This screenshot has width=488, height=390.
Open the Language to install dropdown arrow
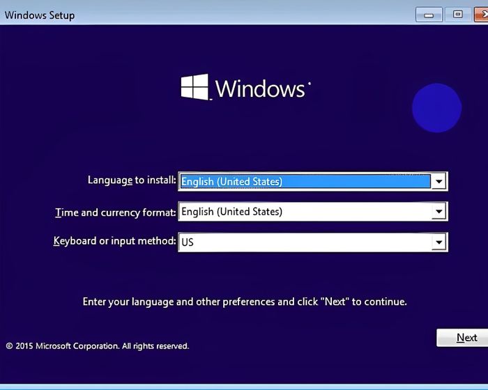[x=439, y=181]
